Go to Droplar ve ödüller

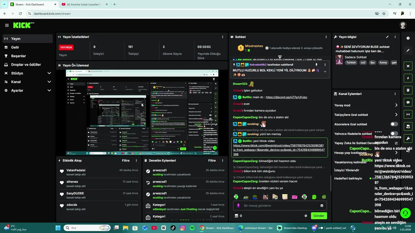point(27,65)
